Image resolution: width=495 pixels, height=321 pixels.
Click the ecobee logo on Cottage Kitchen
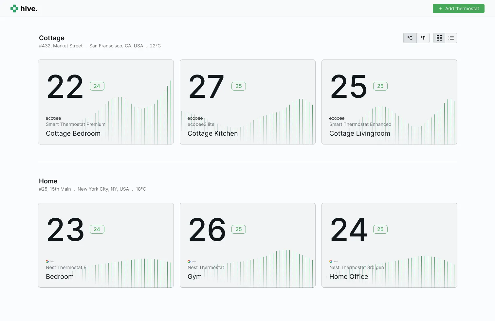click(x=195, y=118)
